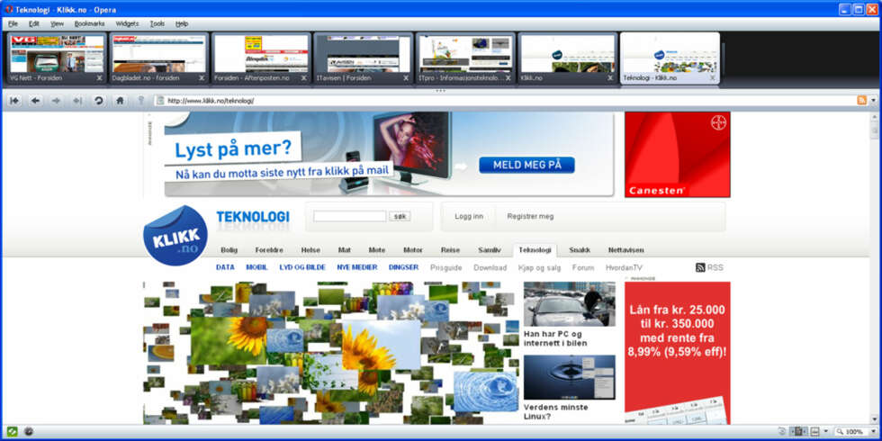Close the Dagbladet.no tab
This screenshot has height=441, width=882.
click(x=202, y=78)
